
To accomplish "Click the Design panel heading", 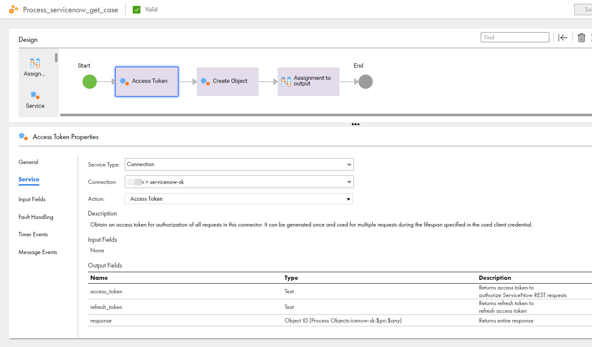I will point(28,40).
